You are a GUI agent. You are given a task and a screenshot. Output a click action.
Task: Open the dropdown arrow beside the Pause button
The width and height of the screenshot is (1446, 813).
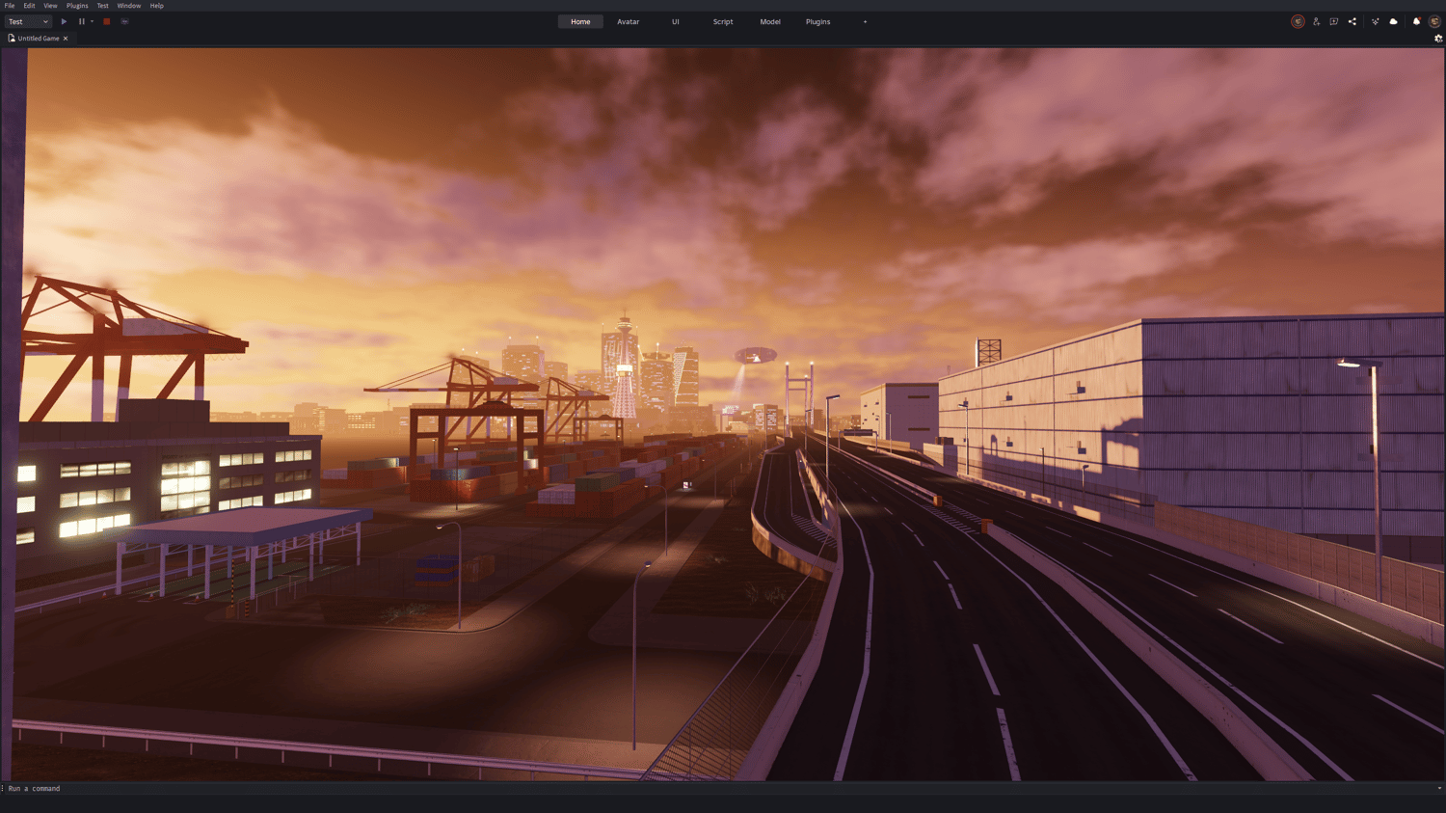93,21
